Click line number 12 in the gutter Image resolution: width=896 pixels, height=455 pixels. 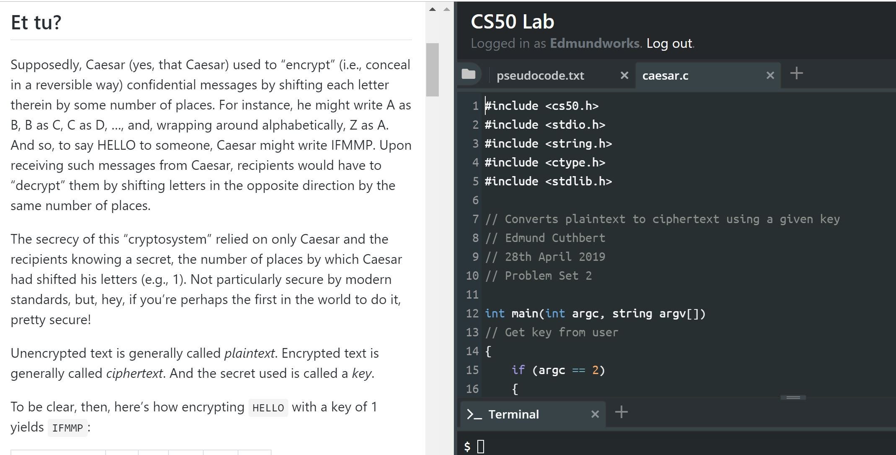tap(472, 313)
